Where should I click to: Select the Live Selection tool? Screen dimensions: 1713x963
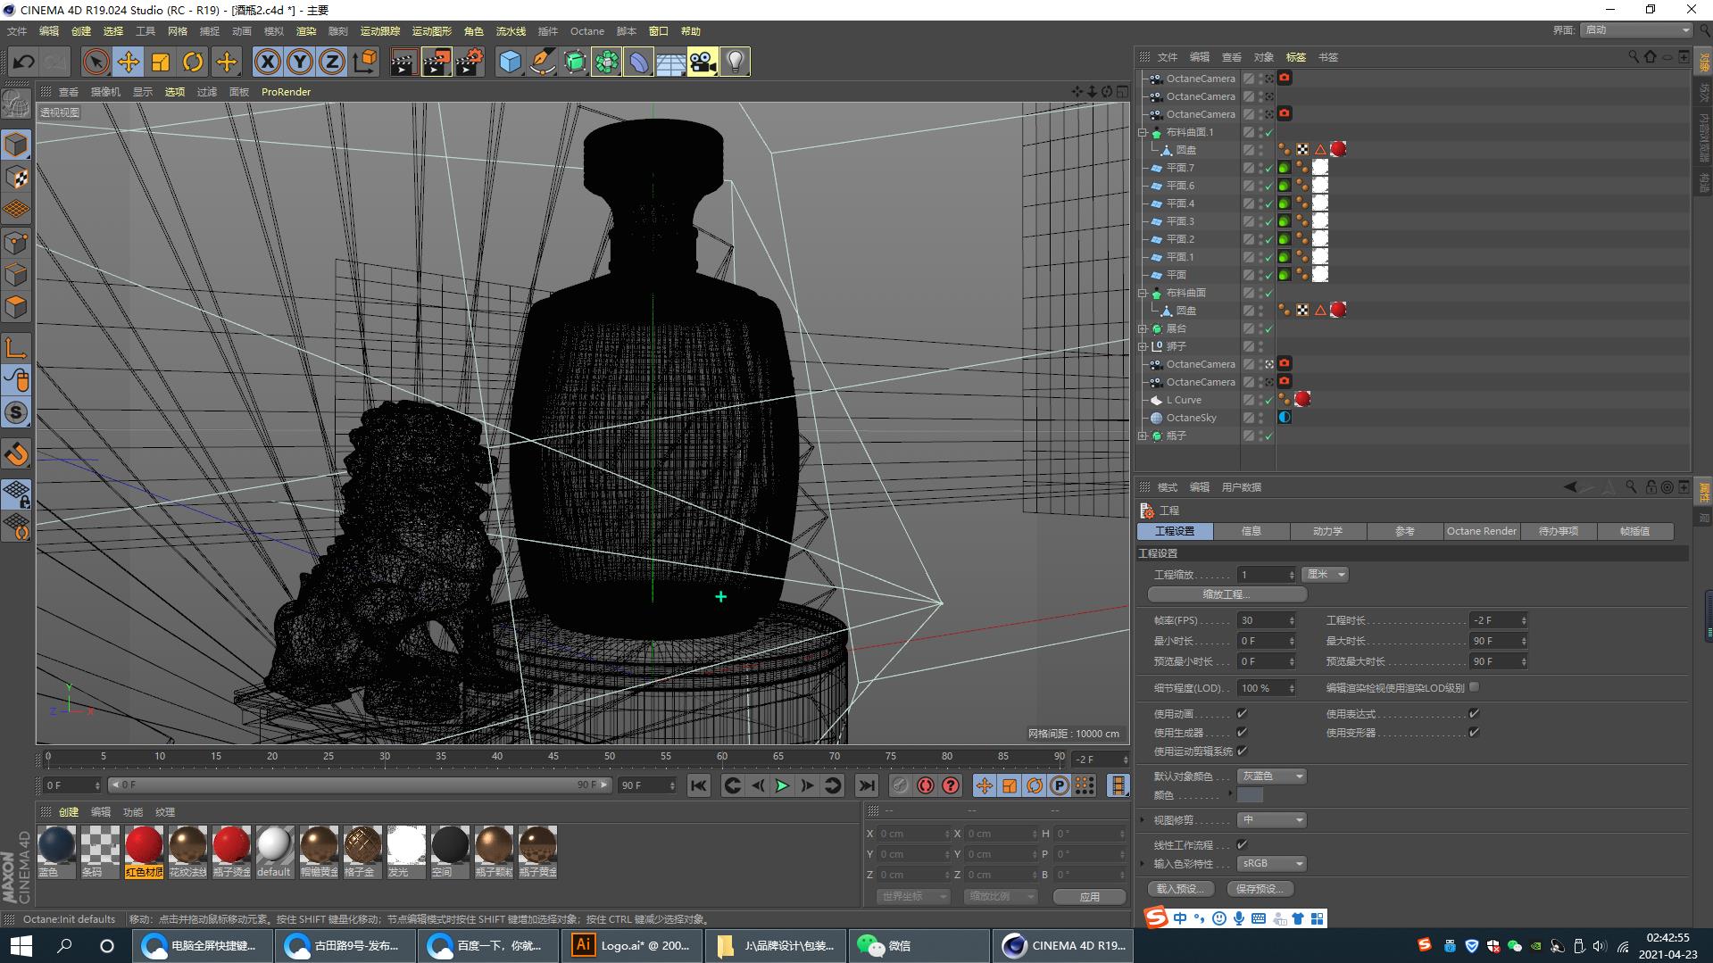coord(96,62)
